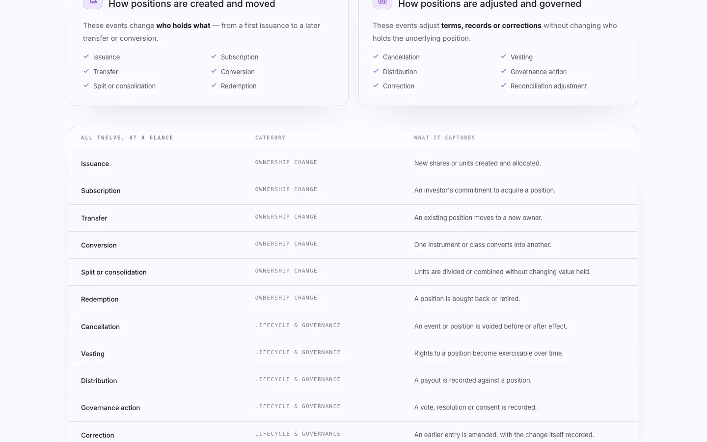The image size is (707, 442).
Task: Click the "ALL TWELVE, AT A GLANCE" header
Action: [x=127, y=138]
